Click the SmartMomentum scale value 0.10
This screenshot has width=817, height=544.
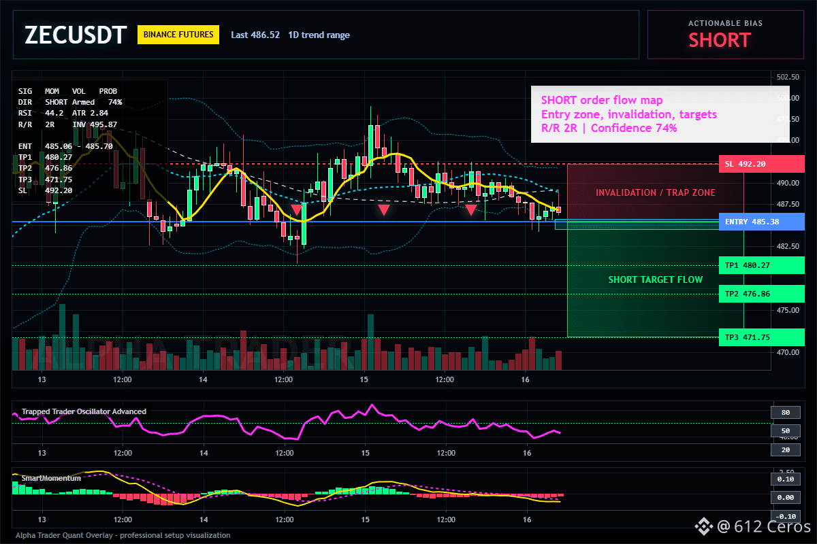(785, 479)
